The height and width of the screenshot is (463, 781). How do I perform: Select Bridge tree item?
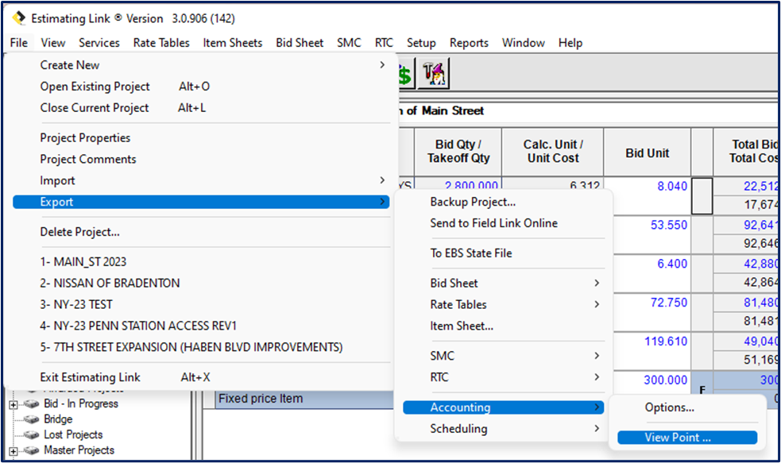pos(58,419)
